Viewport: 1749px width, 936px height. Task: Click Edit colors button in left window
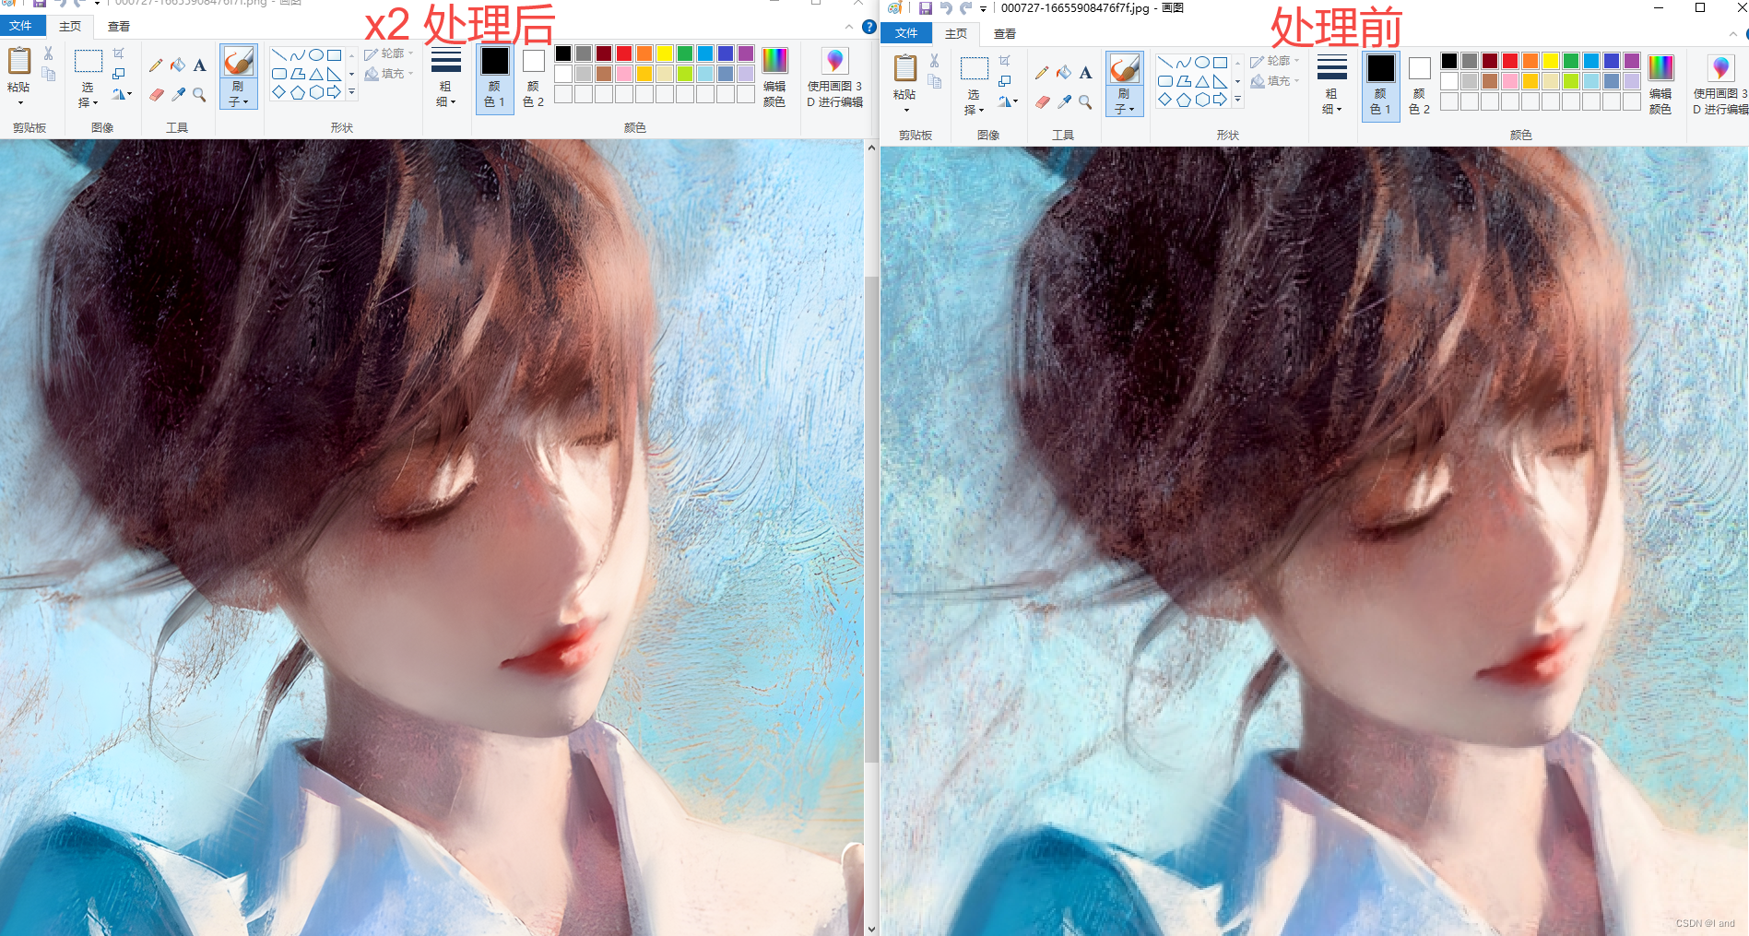(774, 77)
